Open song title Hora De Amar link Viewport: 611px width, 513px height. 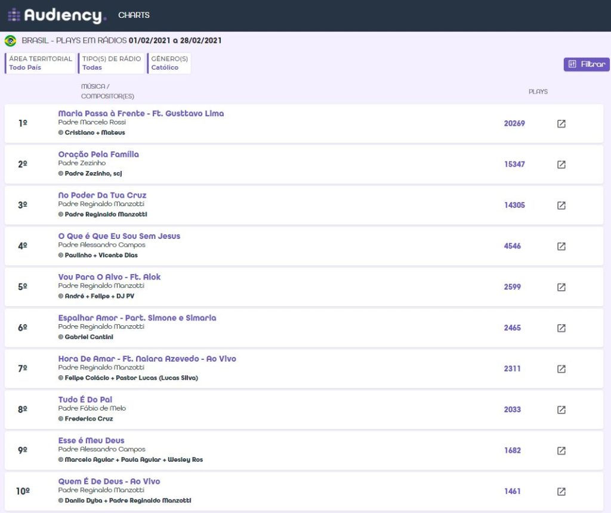(x=147, y=359)
